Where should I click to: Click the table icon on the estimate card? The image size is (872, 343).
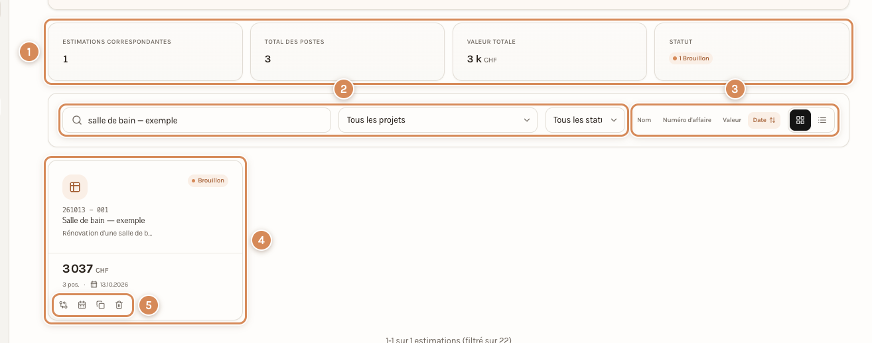(x=75, y=187)
